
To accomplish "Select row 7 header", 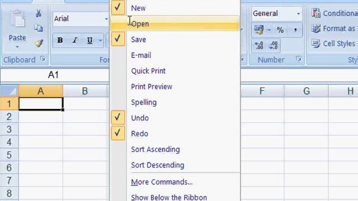I will pyautogui.click(x=9, y=180).
